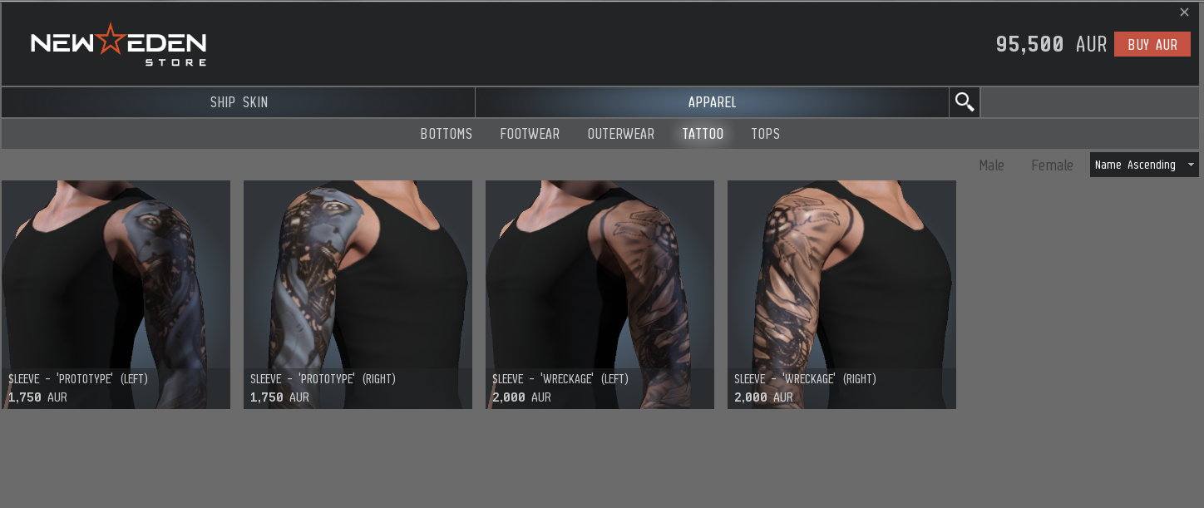The height and width of the screenshot is (508, 1204).
Task: Open the Footwear category
Action: 530,134
